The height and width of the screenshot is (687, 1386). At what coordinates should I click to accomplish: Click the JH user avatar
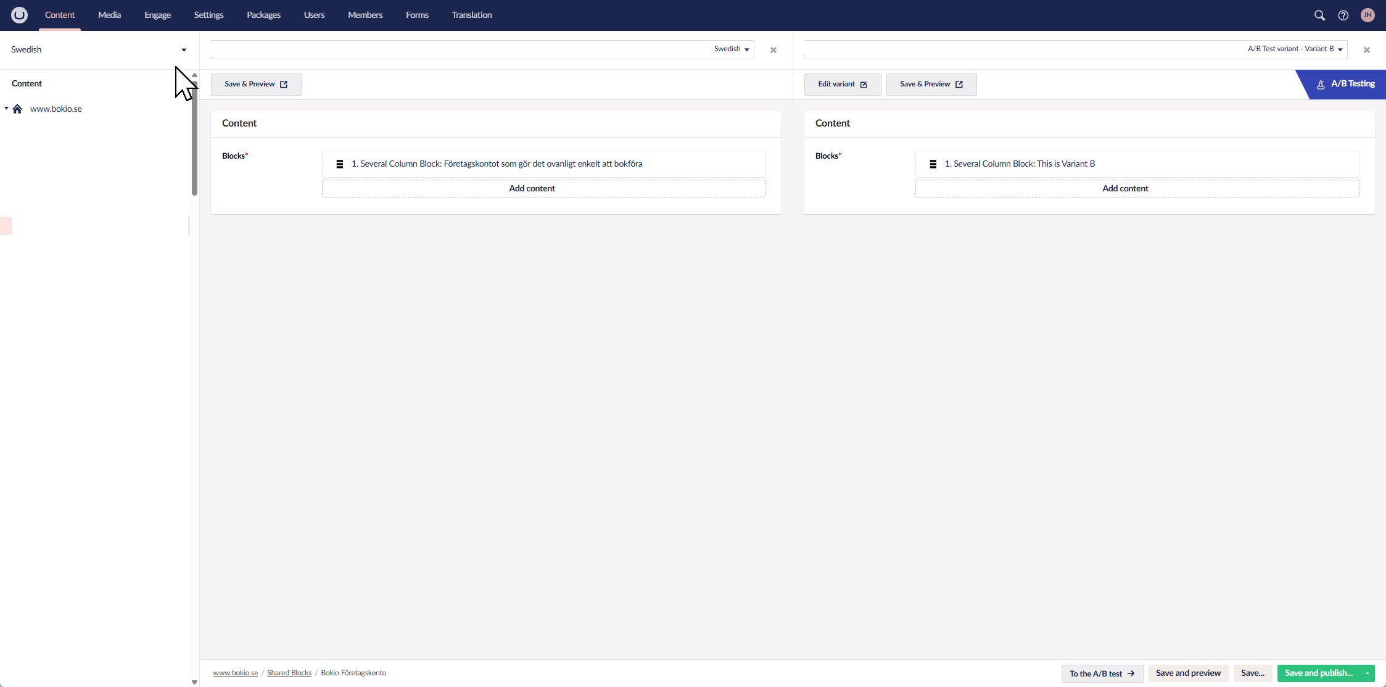click(1367, 15)
